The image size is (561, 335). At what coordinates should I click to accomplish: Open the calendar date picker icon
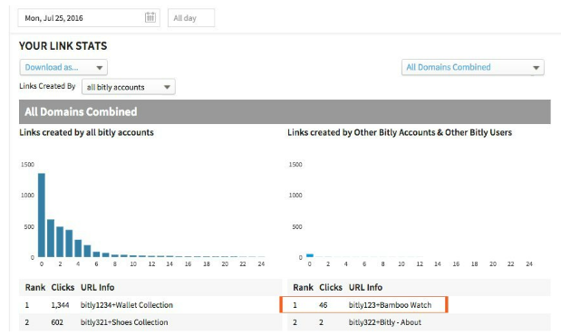[x=150, y=17]
